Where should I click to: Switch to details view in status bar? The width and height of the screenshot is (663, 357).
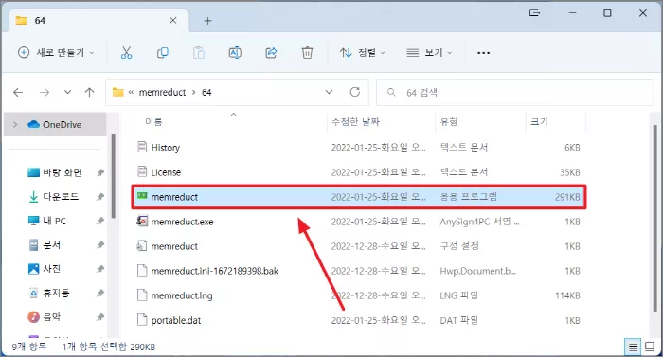(633, 348)
